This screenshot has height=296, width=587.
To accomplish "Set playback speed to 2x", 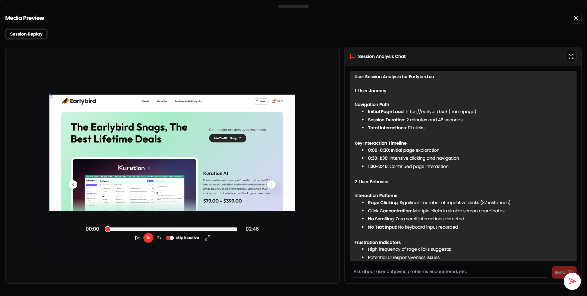I will pyautogui.click(x=159, y=238).
